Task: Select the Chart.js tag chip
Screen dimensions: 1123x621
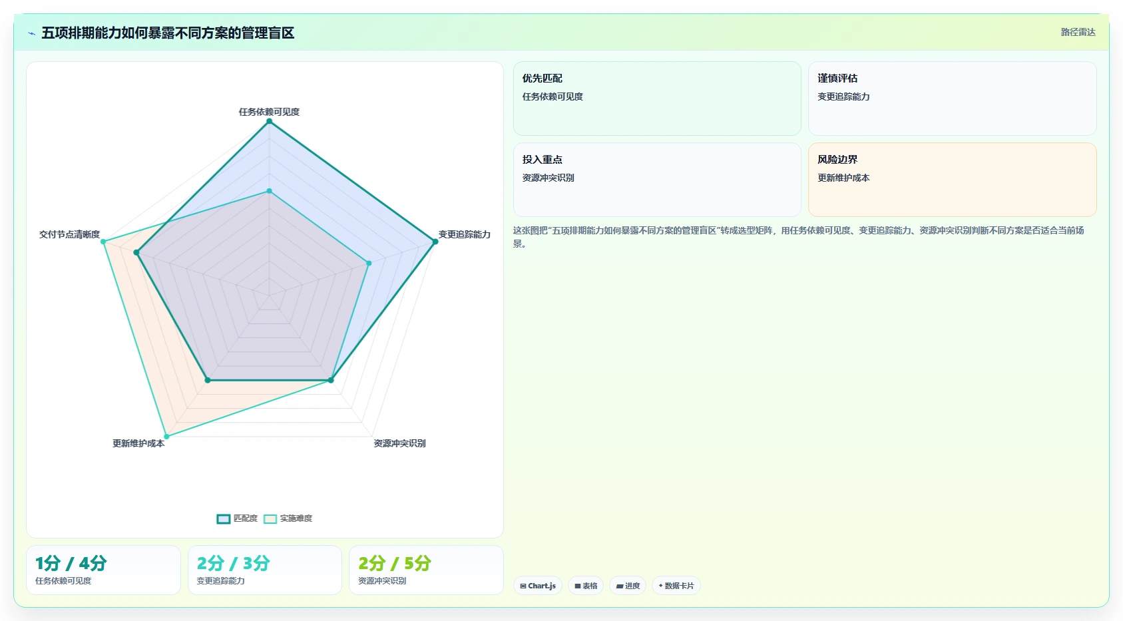Action: (538, 586)
